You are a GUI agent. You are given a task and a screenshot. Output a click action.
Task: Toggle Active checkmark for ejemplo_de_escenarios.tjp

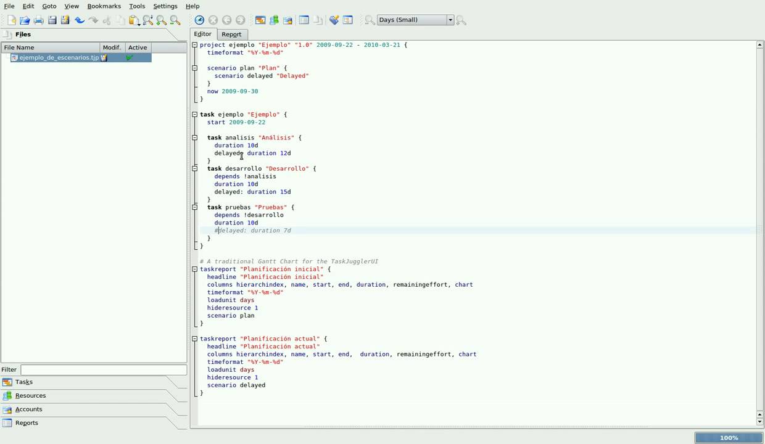coord(130,57)
